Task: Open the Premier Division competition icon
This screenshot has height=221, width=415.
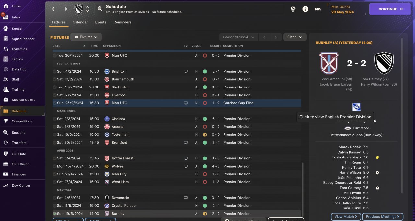Action: [357, 107]
